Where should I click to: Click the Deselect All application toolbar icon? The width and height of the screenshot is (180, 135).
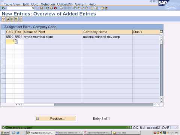click(20, 19)
